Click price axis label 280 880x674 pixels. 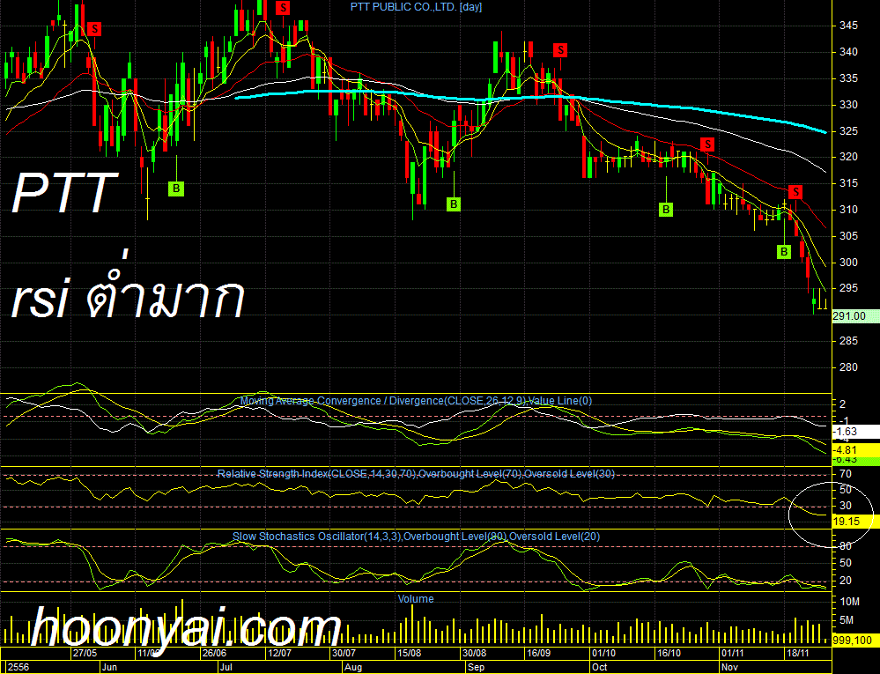(848, 367)
